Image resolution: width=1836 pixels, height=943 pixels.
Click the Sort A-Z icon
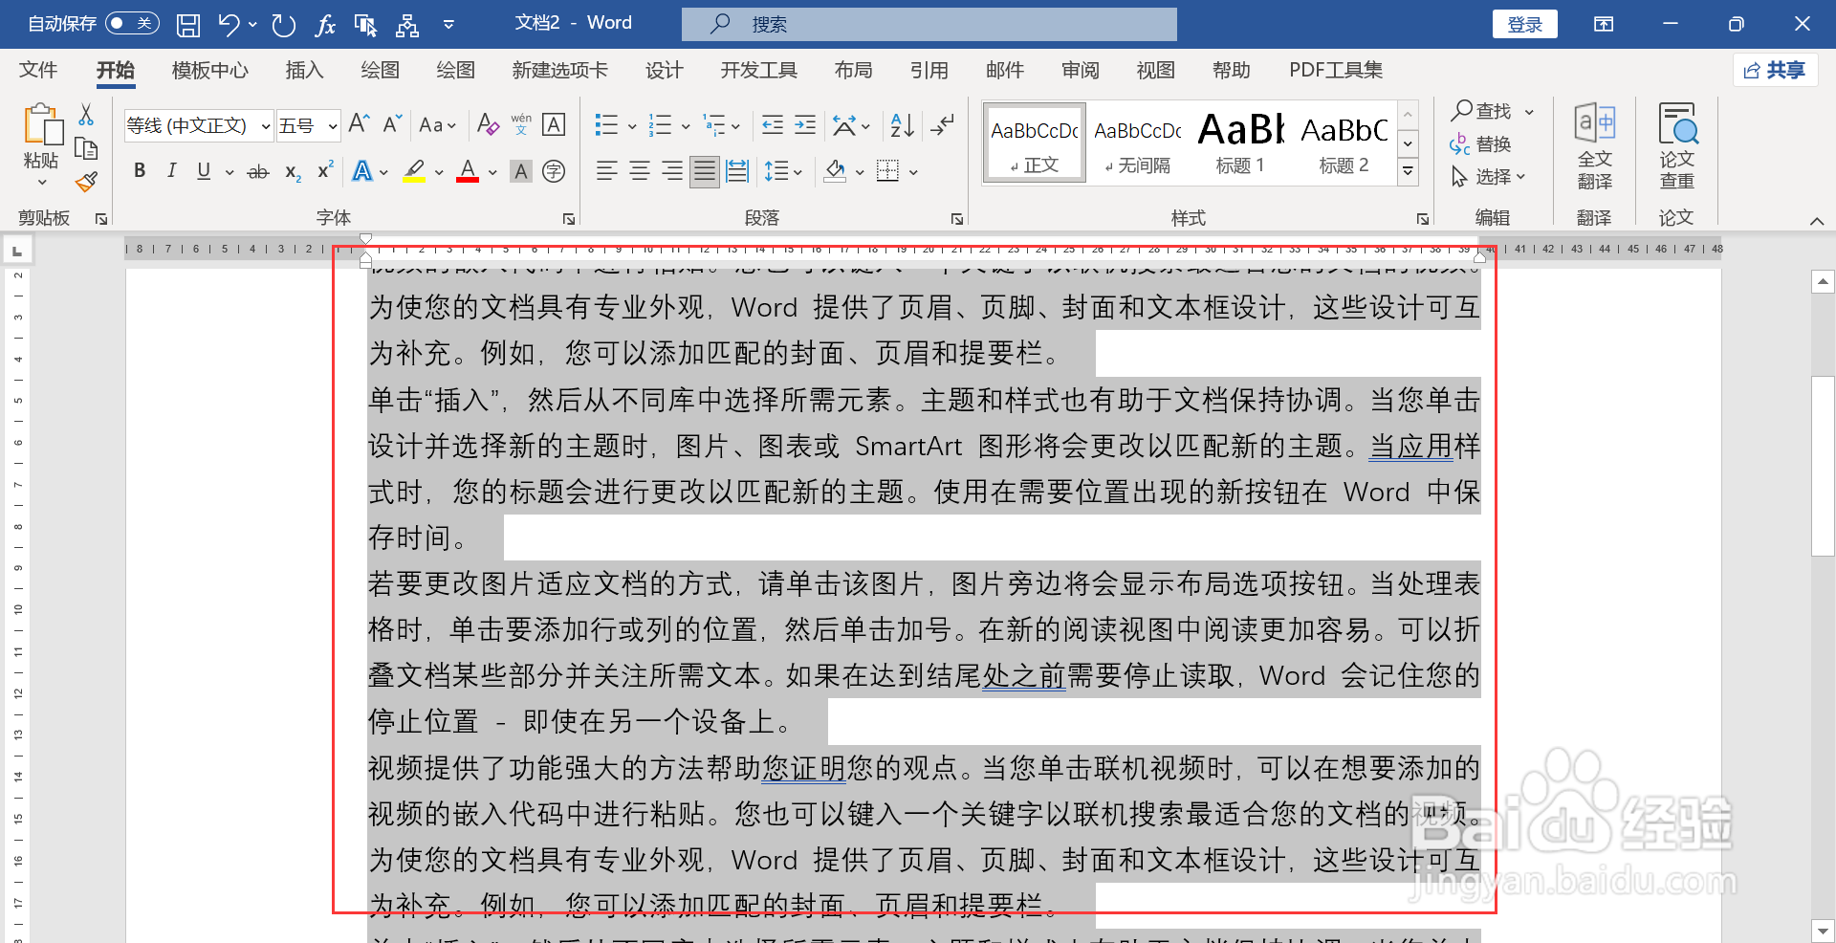pyautogui.click(x=902, y=124)
